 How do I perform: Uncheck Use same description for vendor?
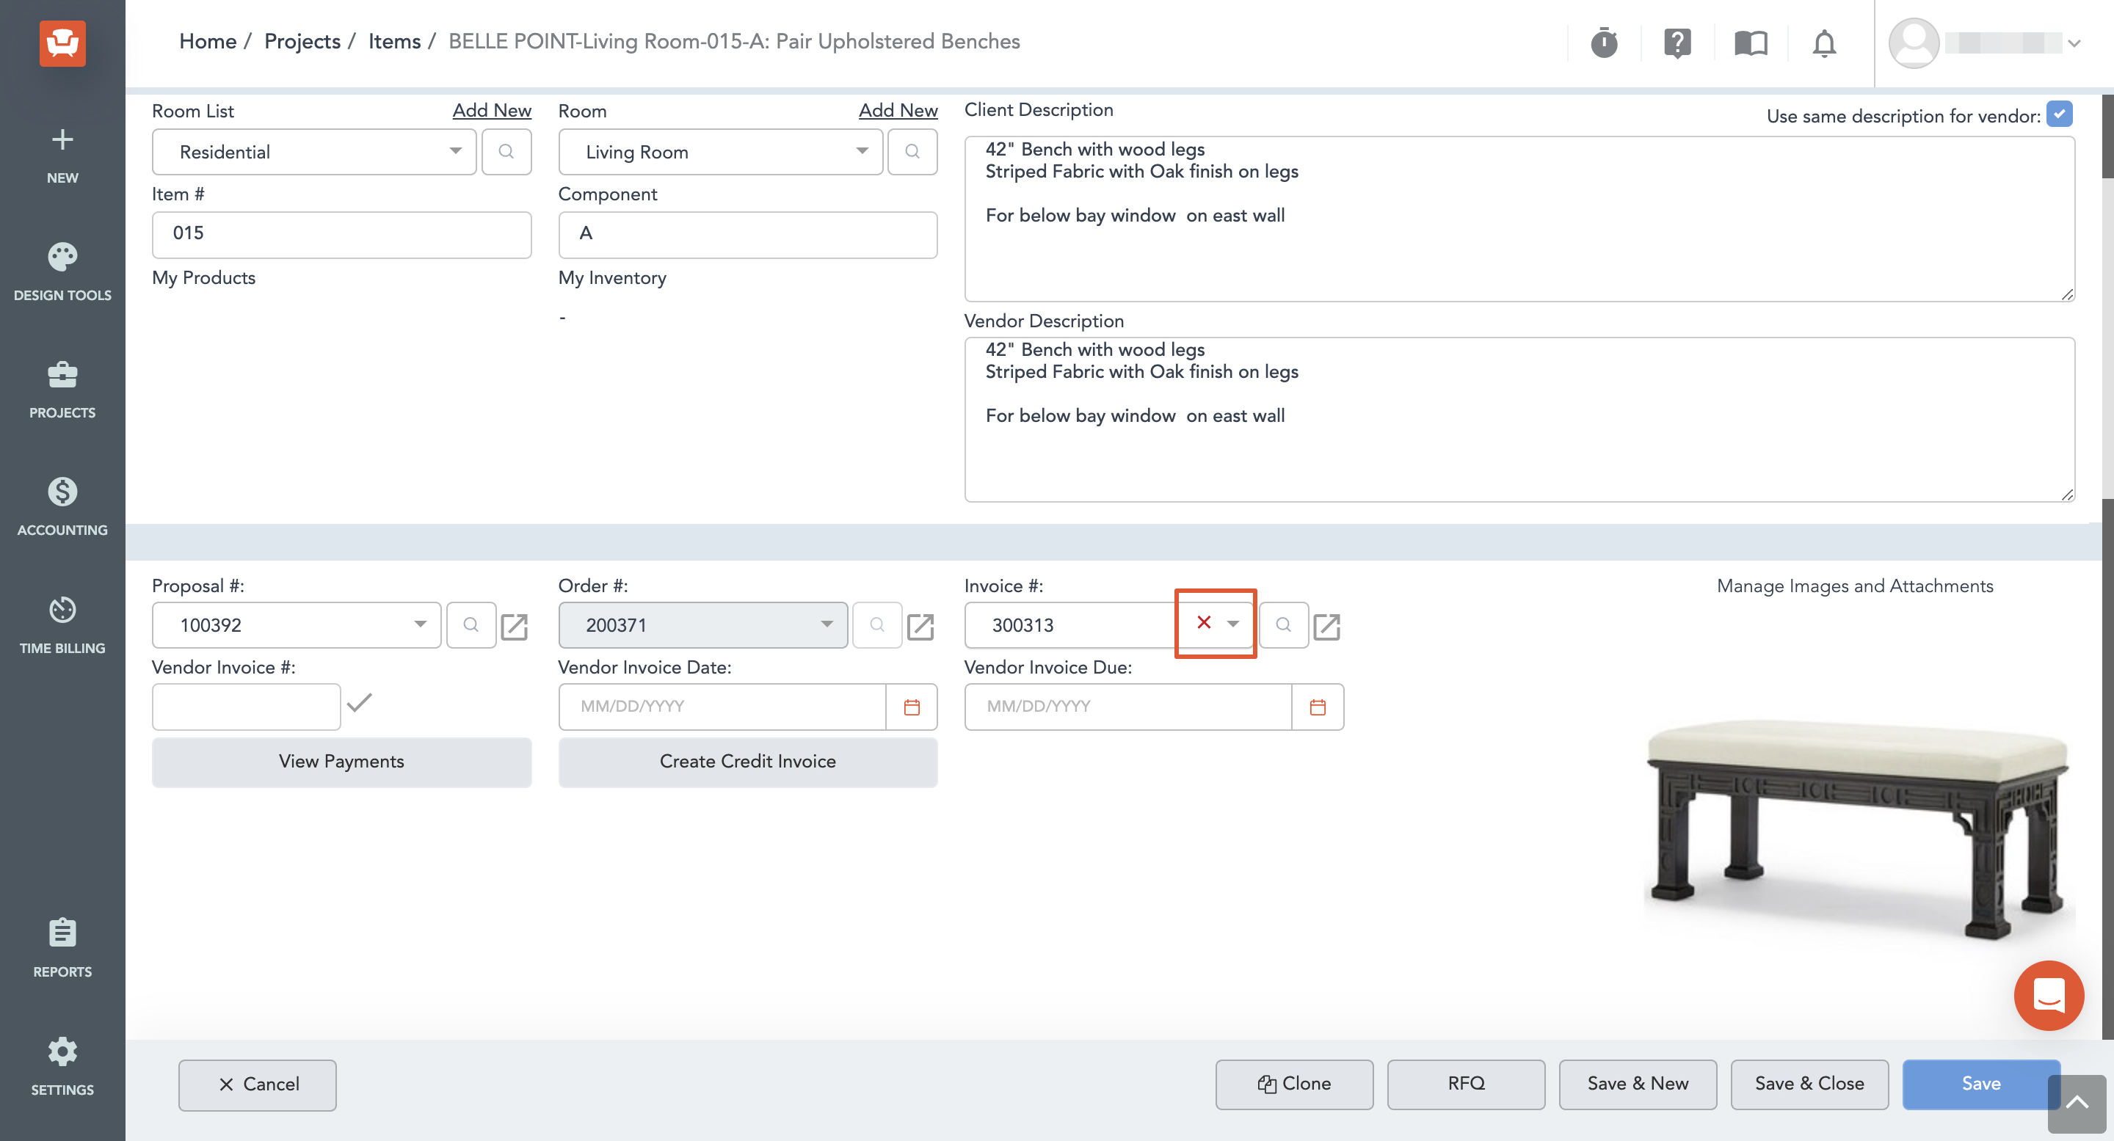pyautogui.click(x=2058, y=114)
